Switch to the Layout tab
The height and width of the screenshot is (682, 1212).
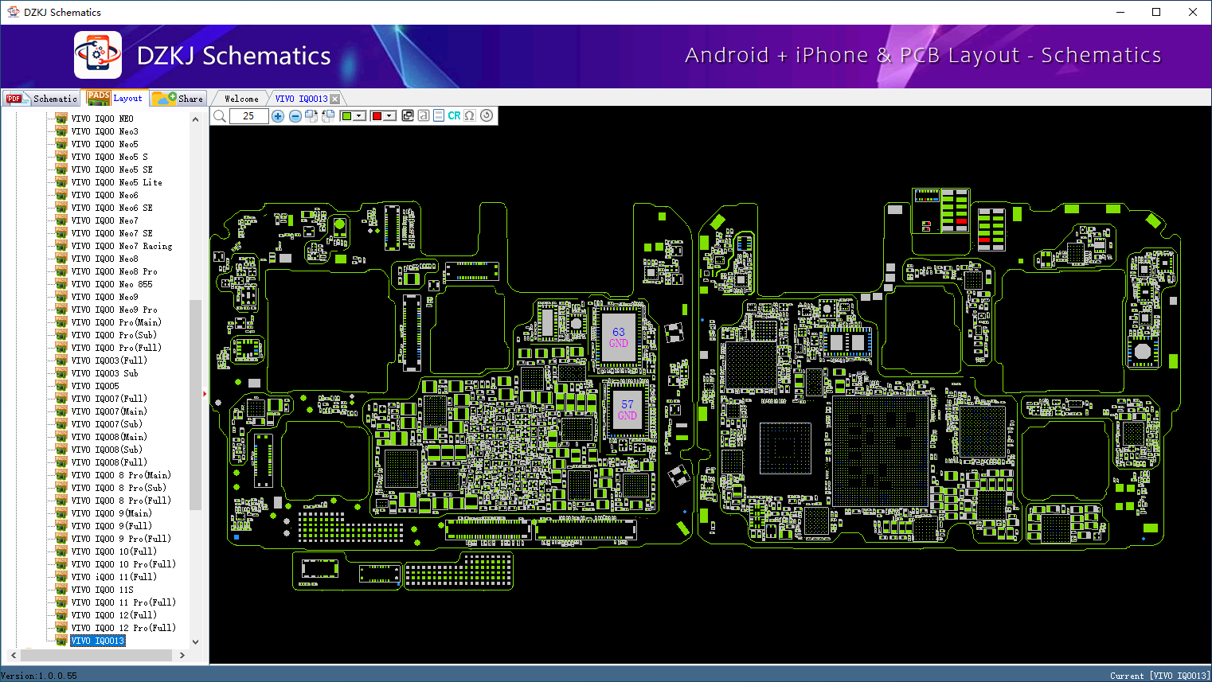click(x=115, y=98)
